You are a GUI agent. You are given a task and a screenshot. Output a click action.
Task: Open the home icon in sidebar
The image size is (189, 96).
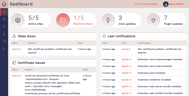coord(4,12)
